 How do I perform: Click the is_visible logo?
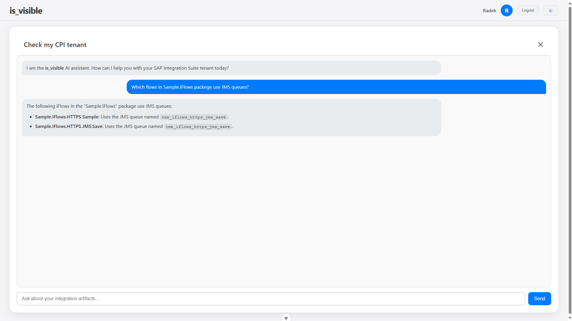click(26, 11)
